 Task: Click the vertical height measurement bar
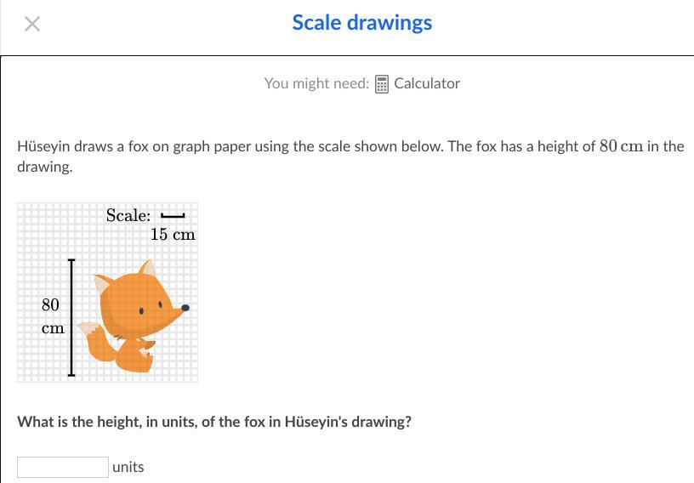(71, 318)
